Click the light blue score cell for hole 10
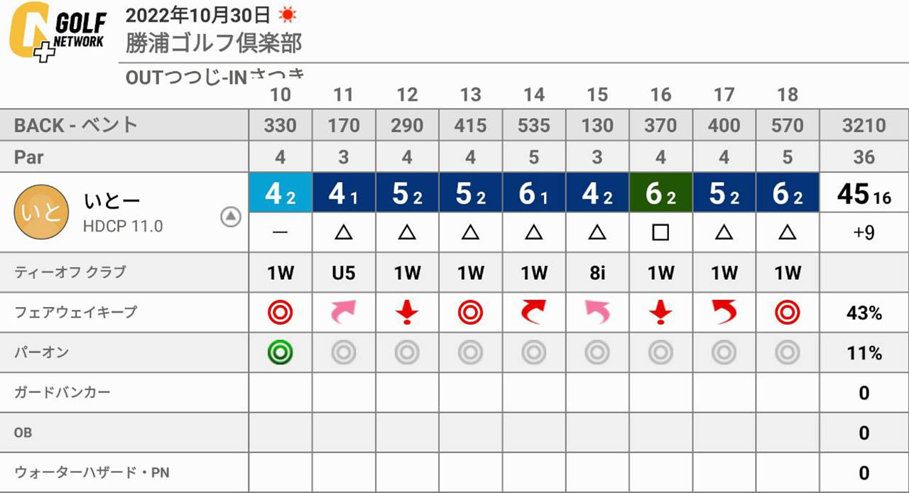 coord(281,193)
